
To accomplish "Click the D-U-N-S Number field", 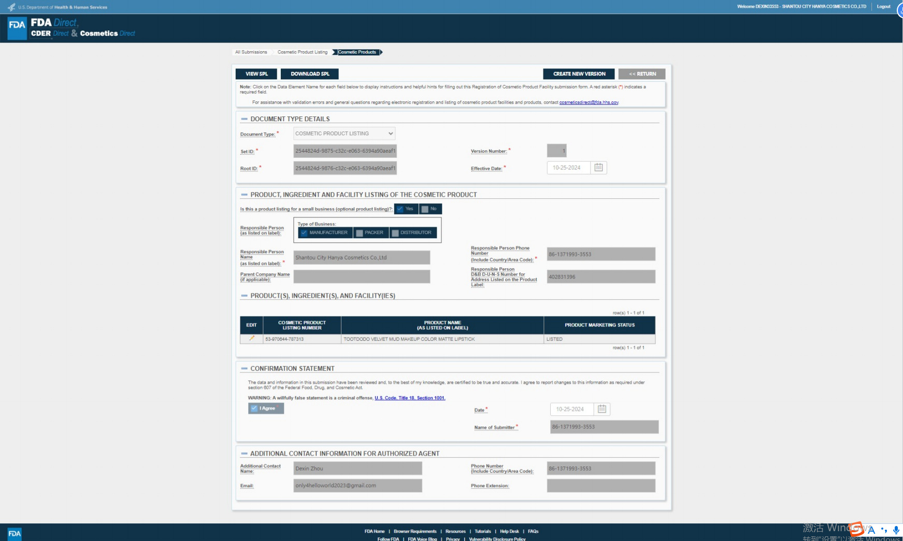I will tap(601, 277).
